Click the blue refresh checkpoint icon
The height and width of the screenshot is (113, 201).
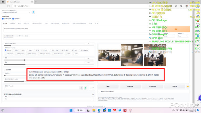(x=33, y=12)
